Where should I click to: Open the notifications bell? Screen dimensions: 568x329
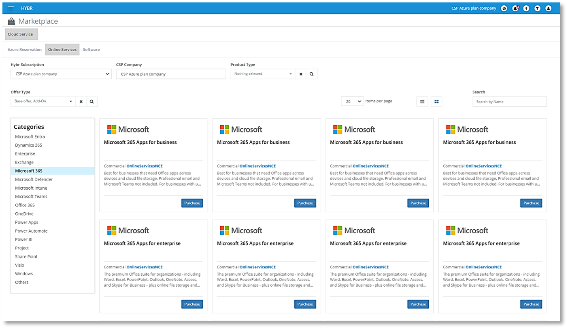click(x=515, y=8)
